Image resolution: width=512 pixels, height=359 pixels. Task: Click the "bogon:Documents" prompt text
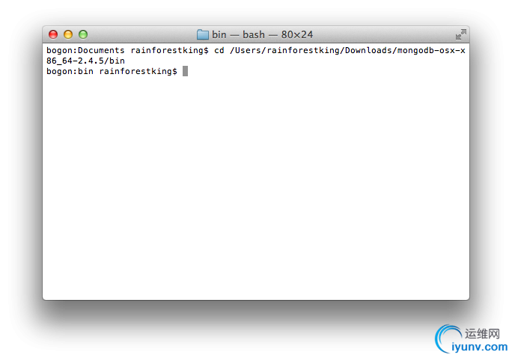[85, 50]
